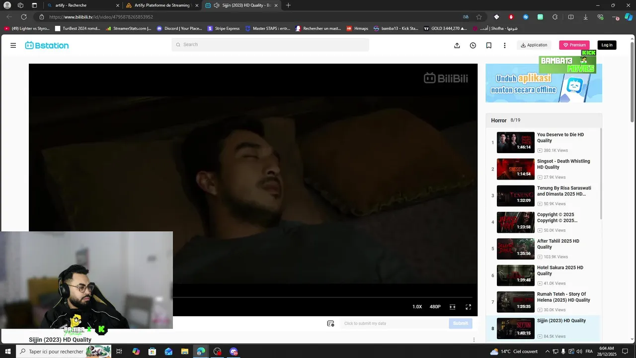Open Rumah Teteh - Story Of Helena video

tap(563, 297)
